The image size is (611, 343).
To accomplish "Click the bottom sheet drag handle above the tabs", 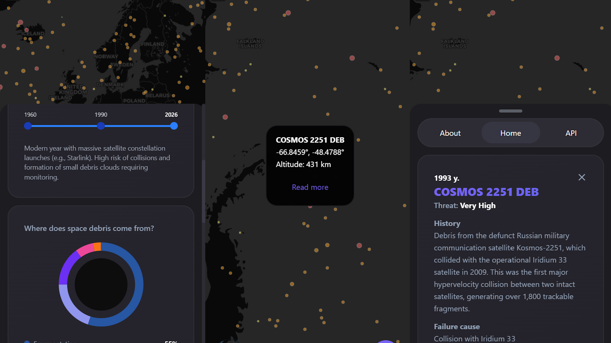I will click(510, 111).
